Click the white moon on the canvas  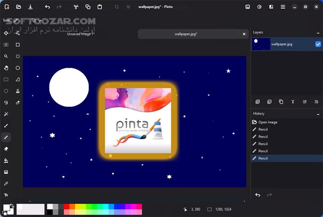(69, 88)
